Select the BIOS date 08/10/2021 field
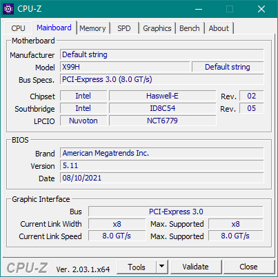Viewport: 278px width, 277px height. click(162, 178)
